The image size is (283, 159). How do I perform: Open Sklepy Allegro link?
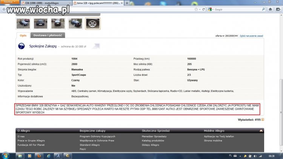coord(150,145)
